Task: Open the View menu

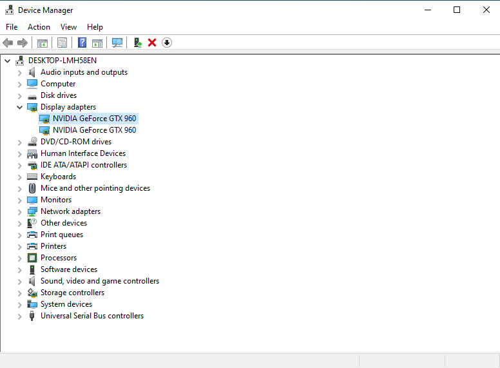Action: 68,27
